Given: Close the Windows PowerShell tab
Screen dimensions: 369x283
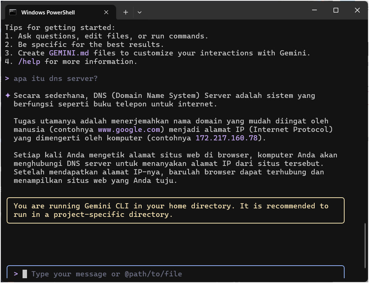Looking at the screenshot, I should pyautogui.click(x=106, y=12).
